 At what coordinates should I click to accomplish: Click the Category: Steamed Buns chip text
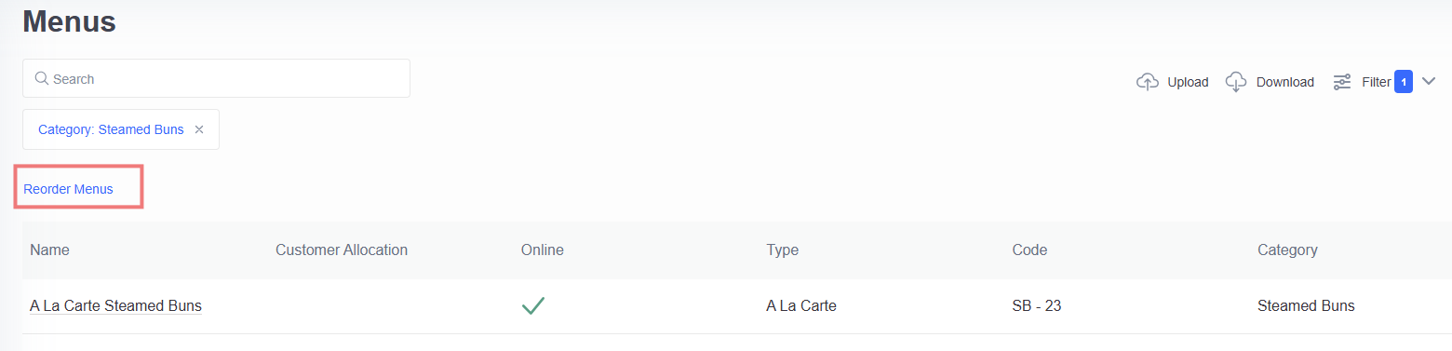(111, 129)
